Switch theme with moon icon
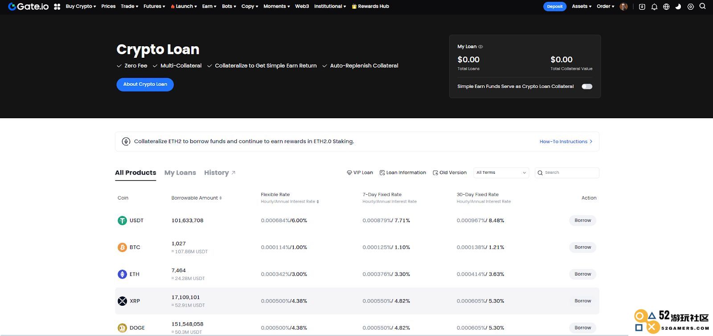This screenshot has height=336, width=713. click(678, 7)
